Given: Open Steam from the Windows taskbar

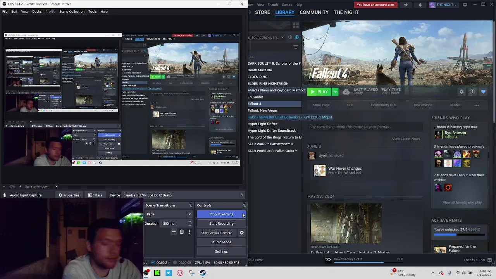Looking at the screenshot, I should [203, 273].
